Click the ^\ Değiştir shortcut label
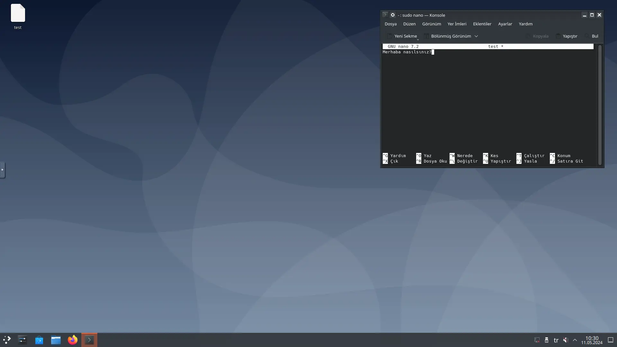 [x=464, y=161]
